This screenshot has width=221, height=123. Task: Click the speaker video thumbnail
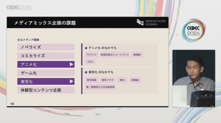tap(194, 78)
